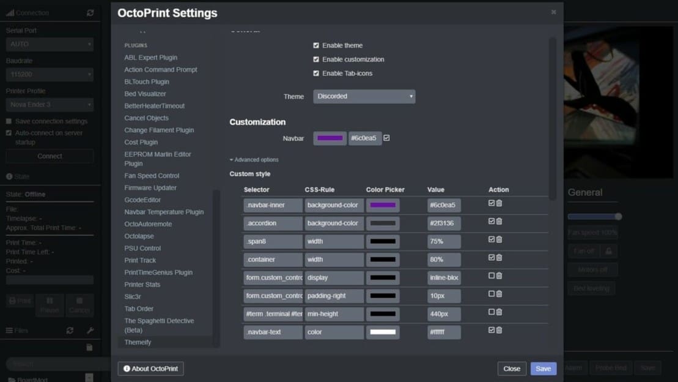Open the Printer Profile dropdown
The height and width of the screenshot is (382, 678).
50,105
